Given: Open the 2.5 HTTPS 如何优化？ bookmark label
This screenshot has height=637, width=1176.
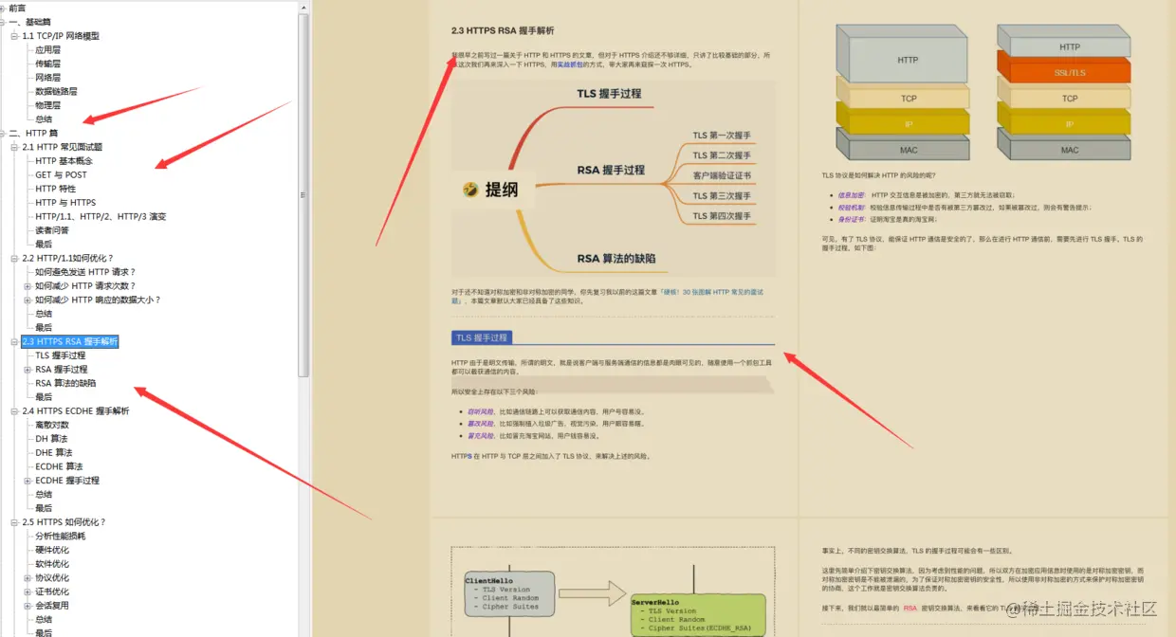Looking at the screenshot, I should [64, 521].
